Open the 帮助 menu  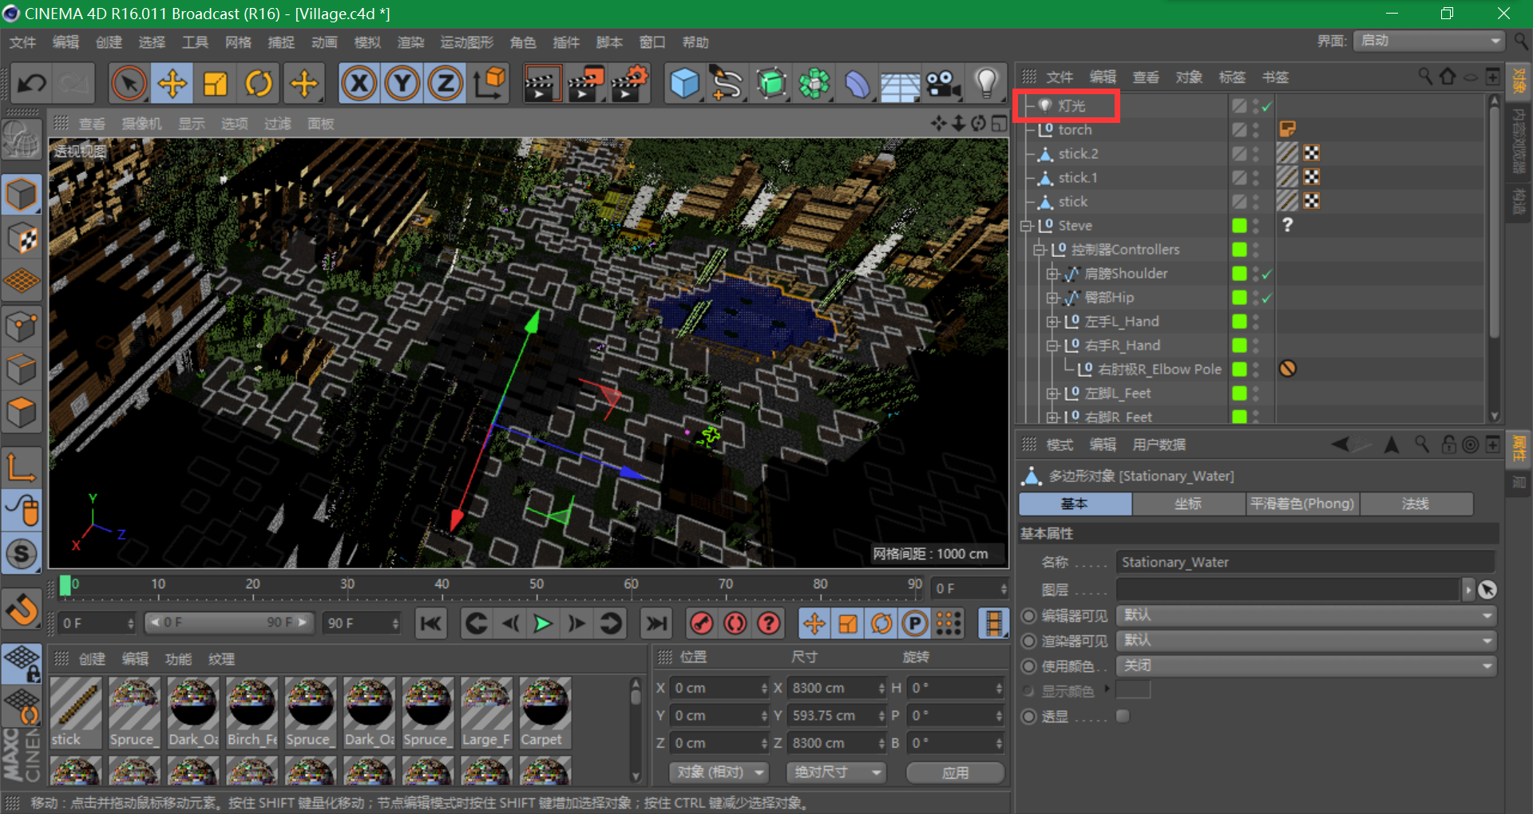695,42
